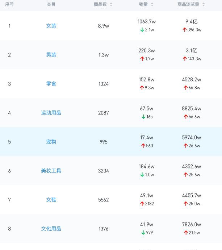
Task: Open the 男装 category link
Action: pyautogui.click(x=51, y=55)
